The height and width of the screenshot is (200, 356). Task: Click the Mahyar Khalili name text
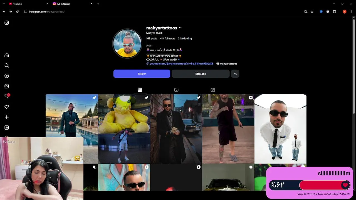154,33
